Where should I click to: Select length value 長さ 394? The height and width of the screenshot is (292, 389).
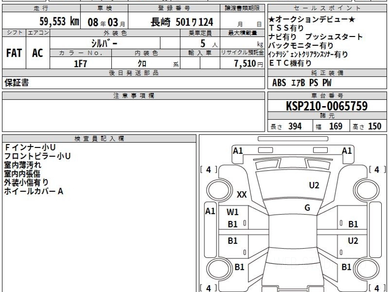click(287, 126)
